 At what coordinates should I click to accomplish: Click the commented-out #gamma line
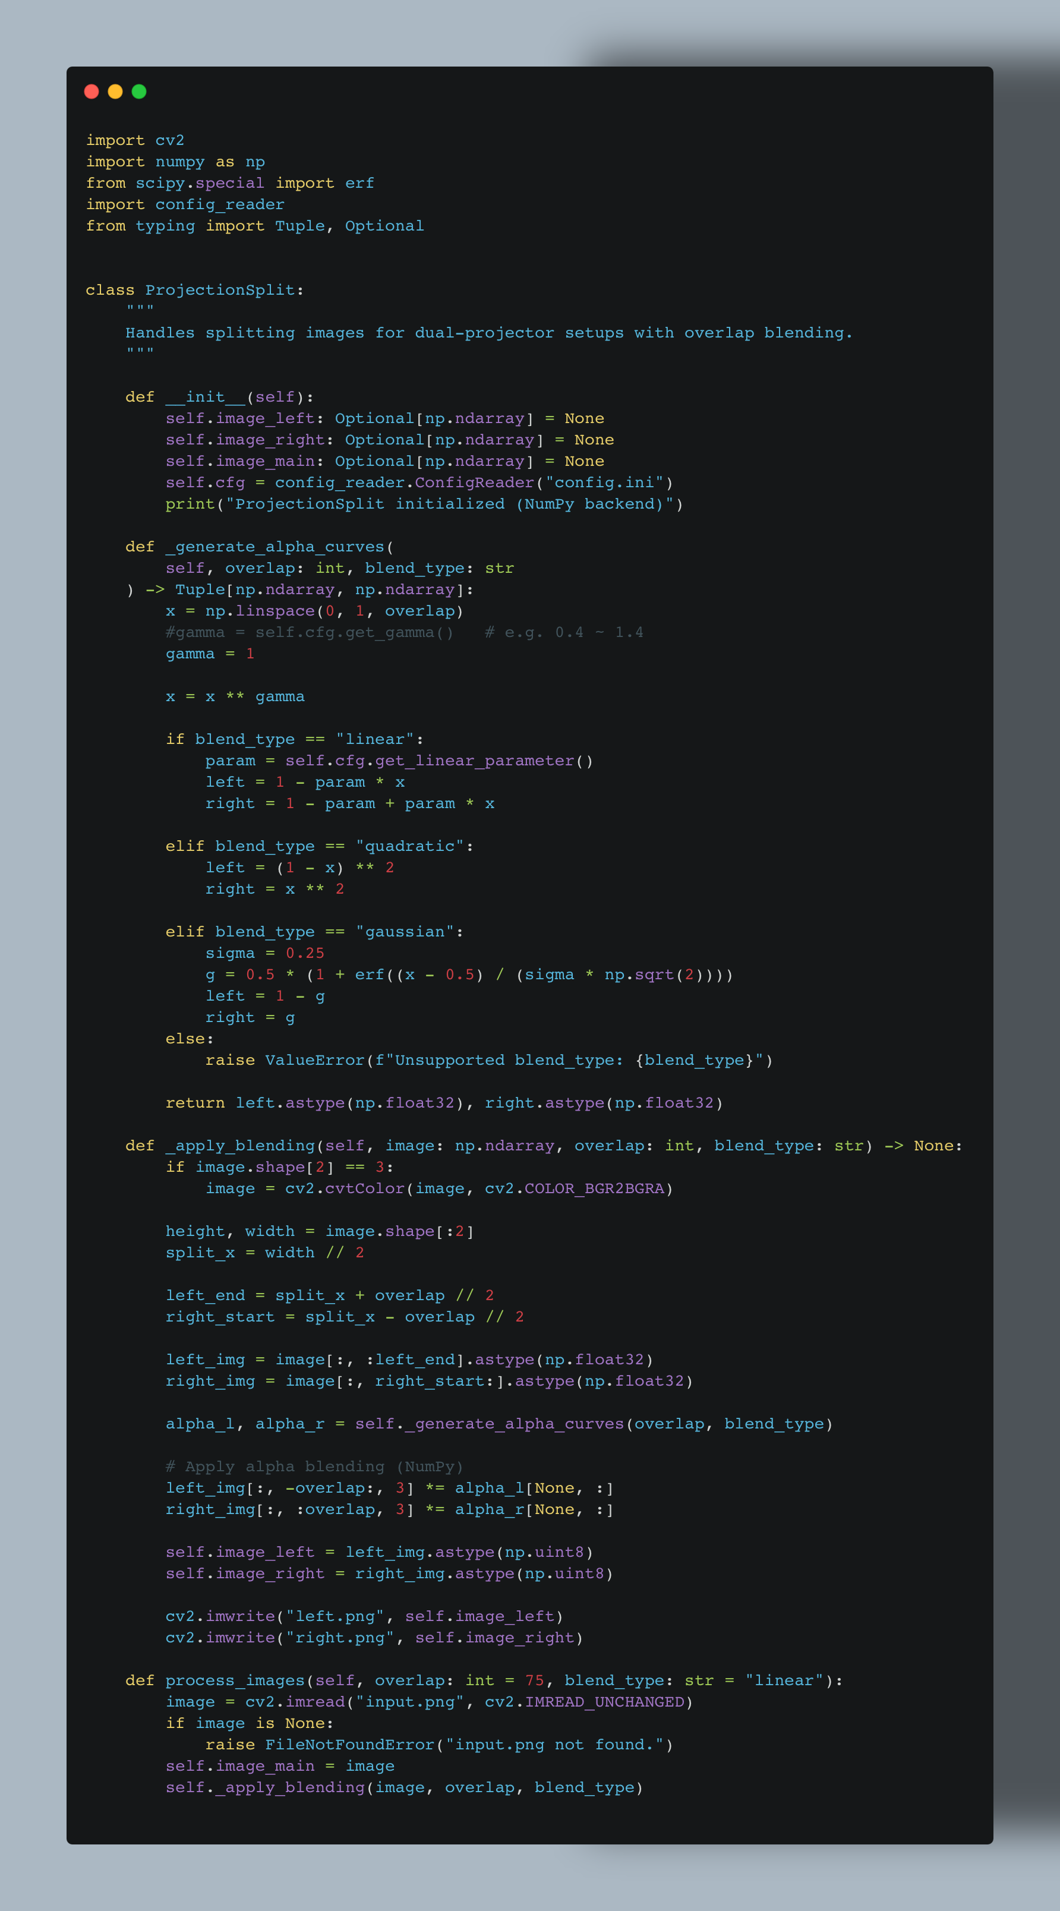310,632
